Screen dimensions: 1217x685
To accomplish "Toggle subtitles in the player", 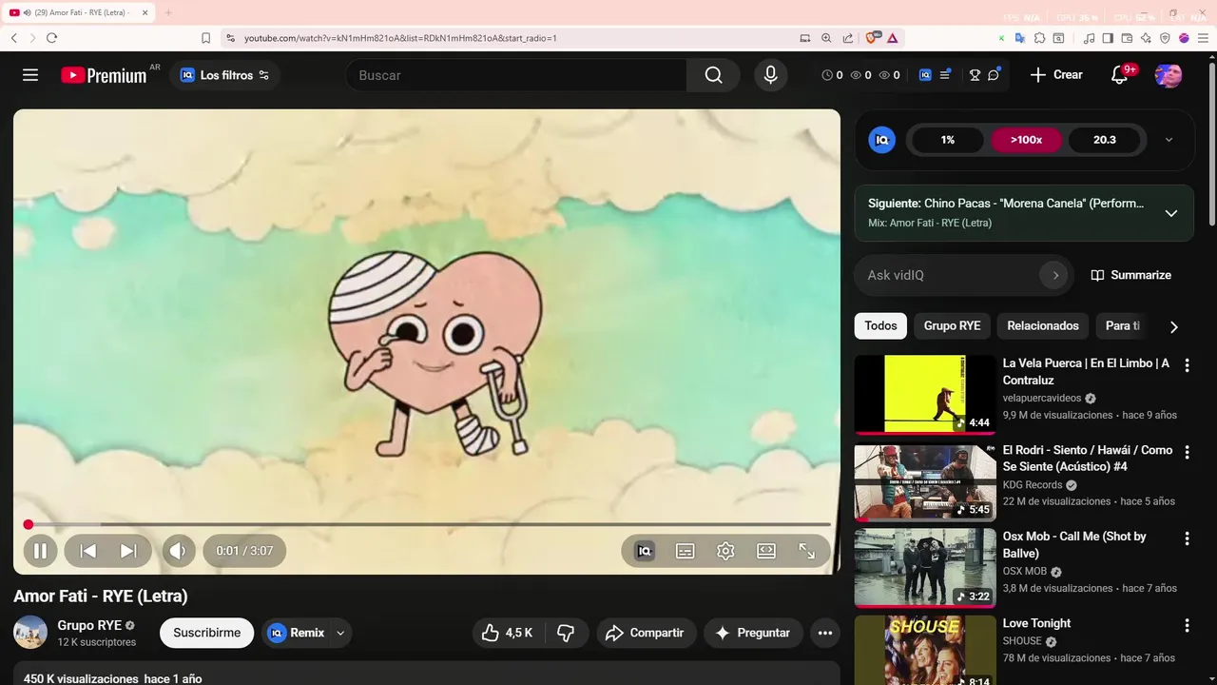I will (x=686, y=551).
